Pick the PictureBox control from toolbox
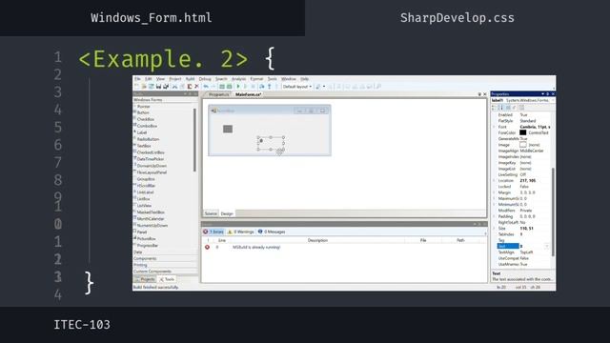Screen dimensions: 610x343 pyautogui.click(x=146, y=239)
